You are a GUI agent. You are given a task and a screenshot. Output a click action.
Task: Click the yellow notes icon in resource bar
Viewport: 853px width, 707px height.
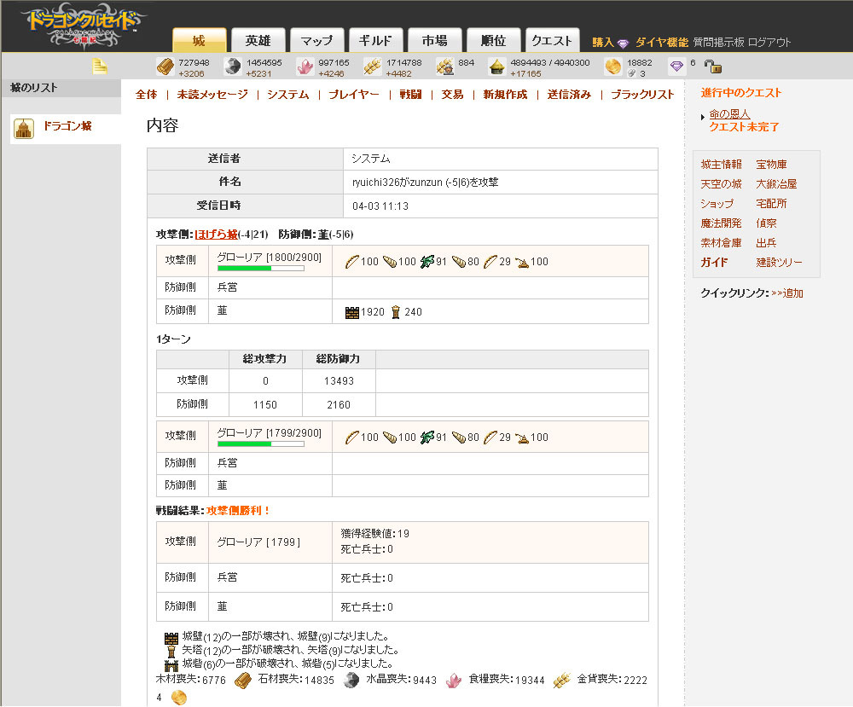point(100,67)
